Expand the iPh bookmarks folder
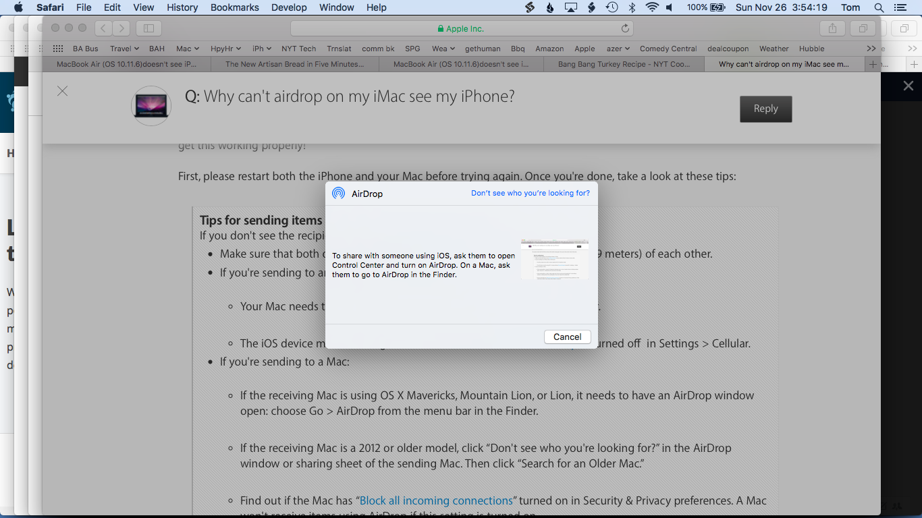 click(262, 49)
